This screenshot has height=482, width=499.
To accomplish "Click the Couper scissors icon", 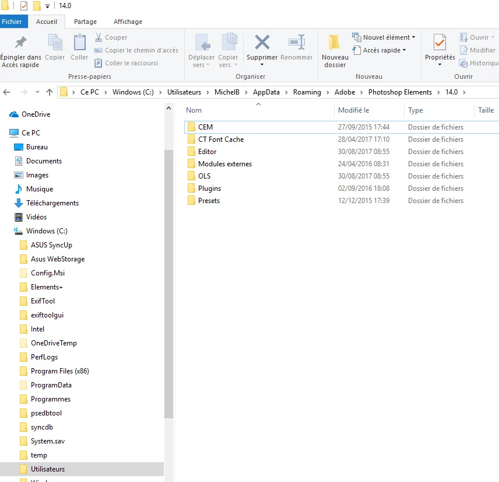I will tap(99, 37).
